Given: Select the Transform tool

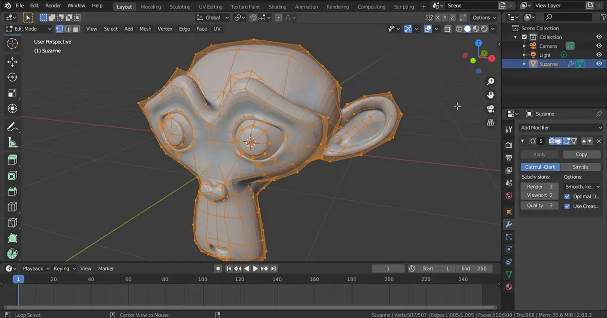Looking at the screenshot, I should pos(12,109).
